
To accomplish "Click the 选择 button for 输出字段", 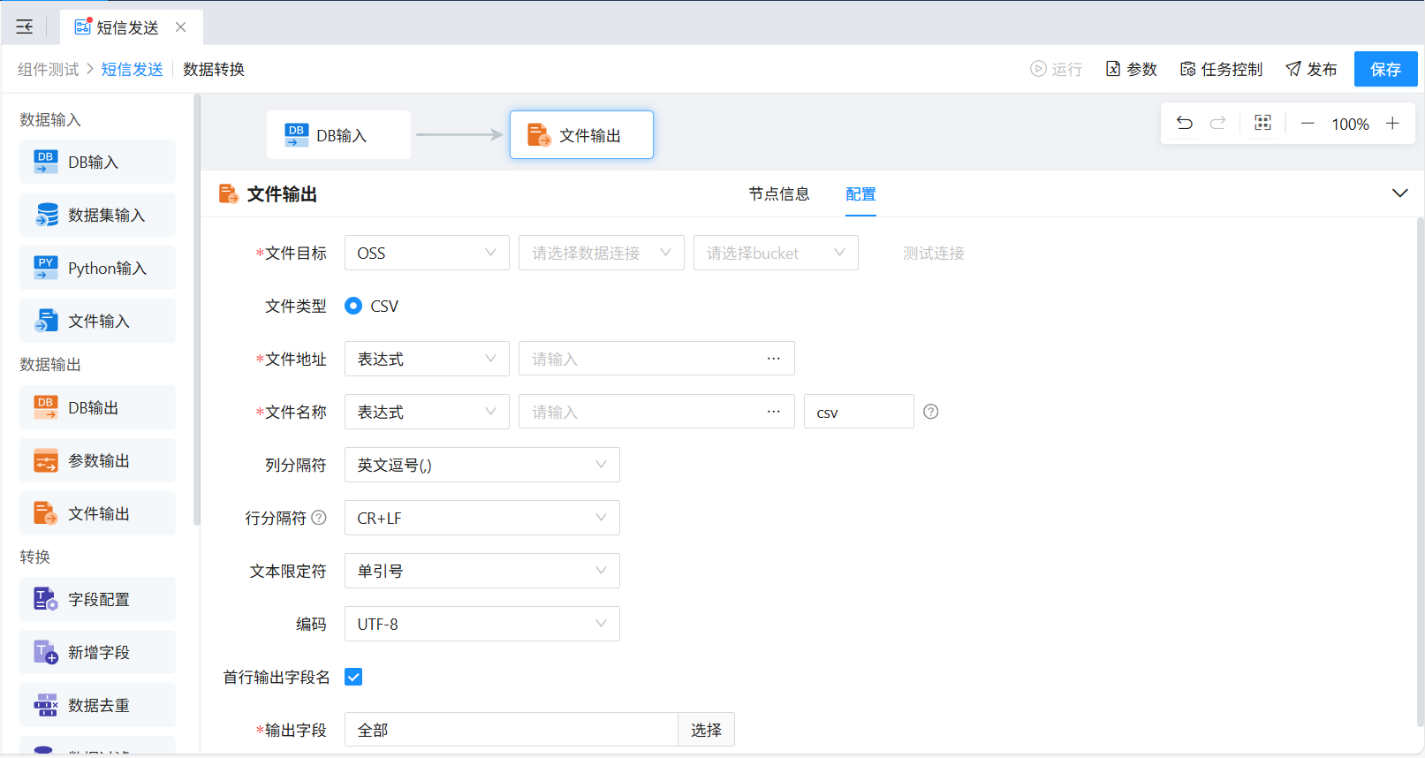I will click(706, 730).
